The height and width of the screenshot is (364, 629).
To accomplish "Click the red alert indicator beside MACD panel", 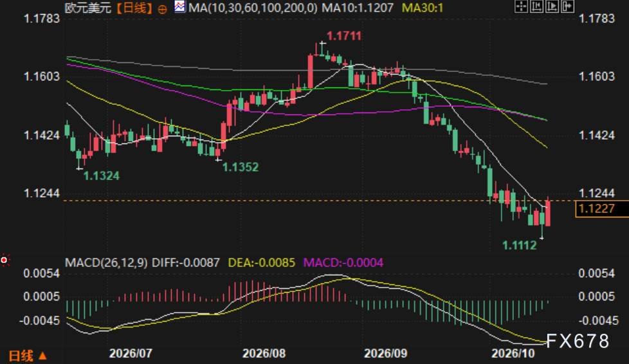I will tap(5, 260).
